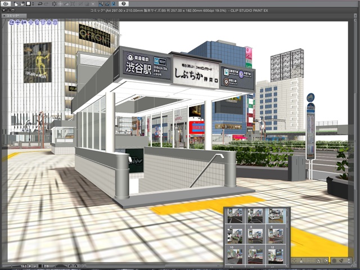Zoom out using the status bar button

tap(30, 266)
